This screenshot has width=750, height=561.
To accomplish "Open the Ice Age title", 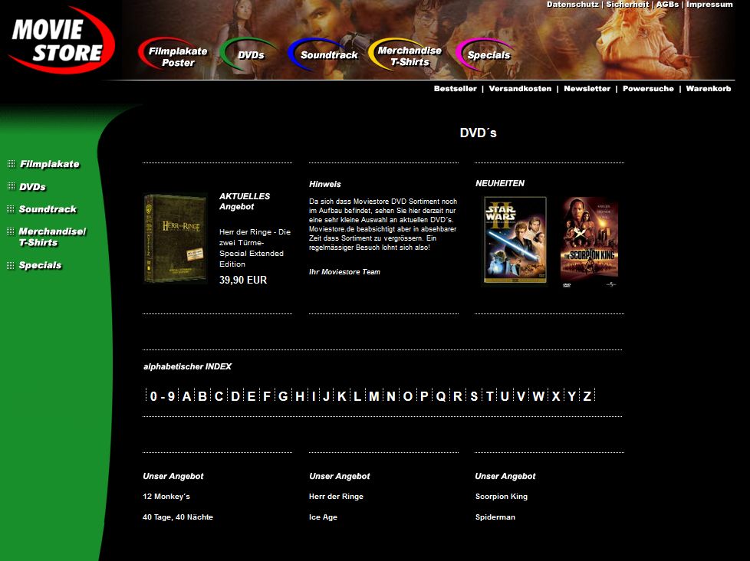I will click(x=323, y=517).
